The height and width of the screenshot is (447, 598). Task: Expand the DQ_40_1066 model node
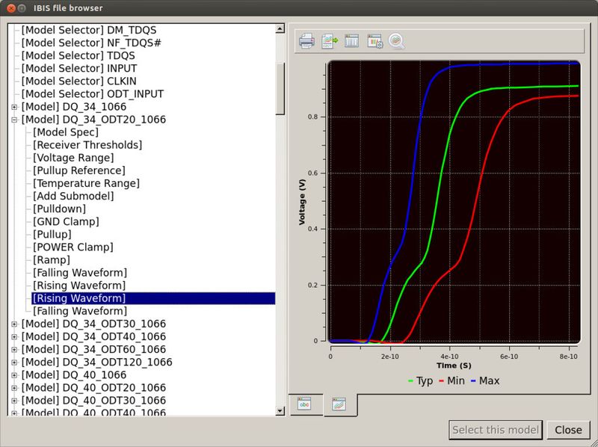point(14,375)
